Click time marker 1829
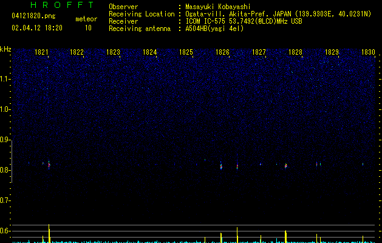The width and height of the screenshot is (382, 243). click(x=332, y=52)
